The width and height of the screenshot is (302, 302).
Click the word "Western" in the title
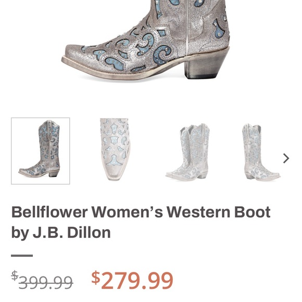pyautogui.click(x=198, y=212)
